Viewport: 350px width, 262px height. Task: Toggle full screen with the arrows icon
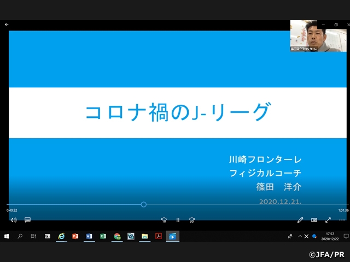pyautogui.click(x=328, y=220)
